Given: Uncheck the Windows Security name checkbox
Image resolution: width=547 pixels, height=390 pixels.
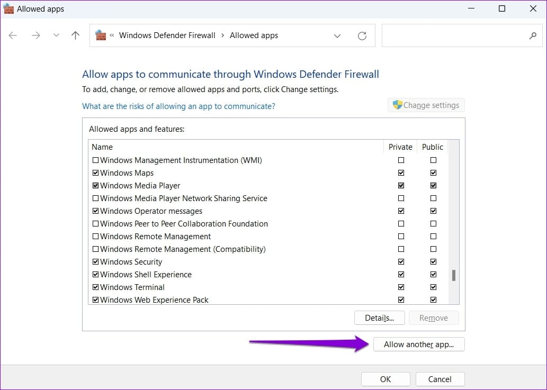Looking at the screenshot, I should tap(95, 262).
